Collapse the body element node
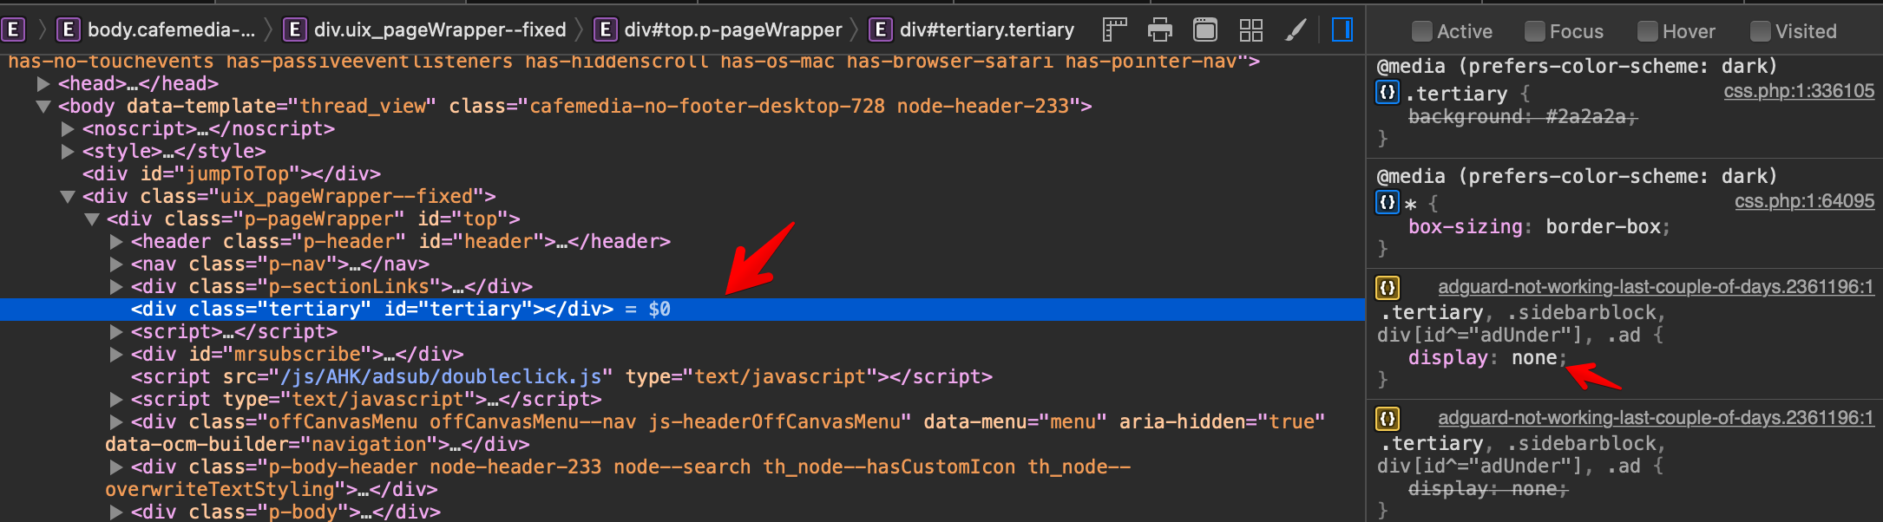 coord(43,107)
